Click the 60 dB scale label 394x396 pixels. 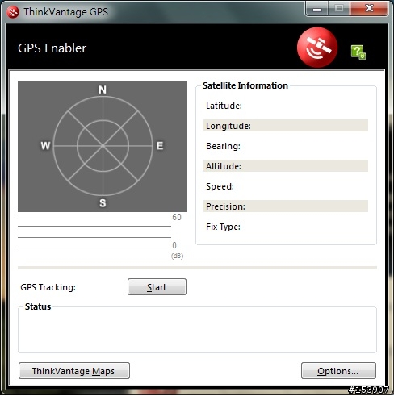click(x=177, y=217)
